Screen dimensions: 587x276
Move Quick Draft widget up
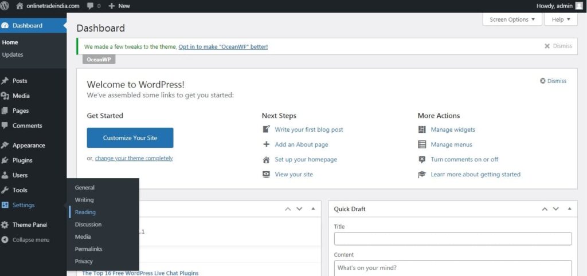tap(545, 208)
